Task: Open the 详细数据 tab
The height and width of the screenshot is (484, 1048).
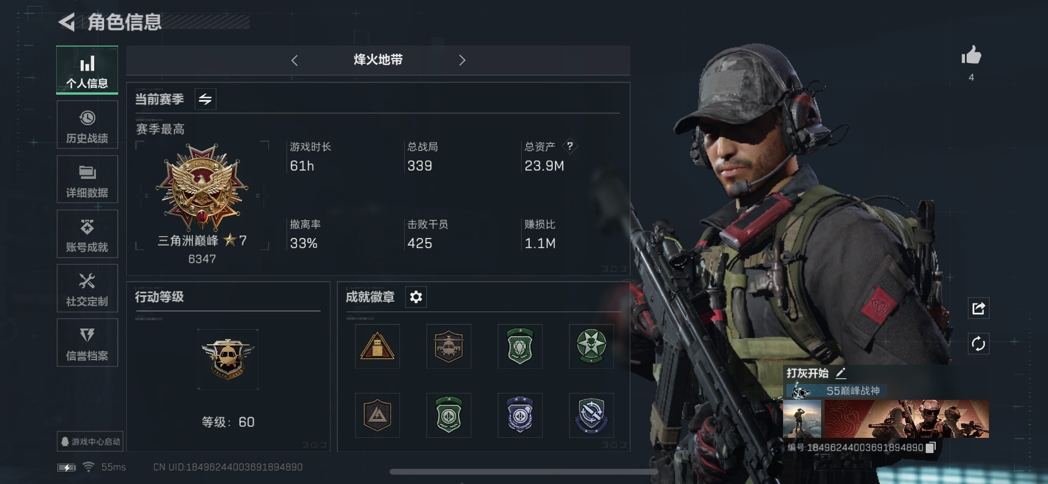Action: pos(87,179)
